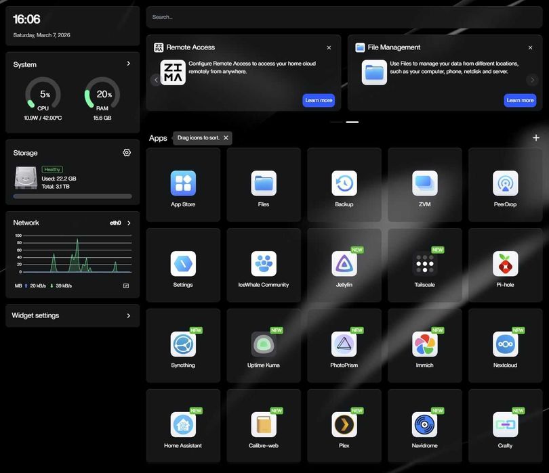The width and height of the screenshot is (549, 473).
Task: Launch the PhotoPrism app
Action: coord(344,344)
